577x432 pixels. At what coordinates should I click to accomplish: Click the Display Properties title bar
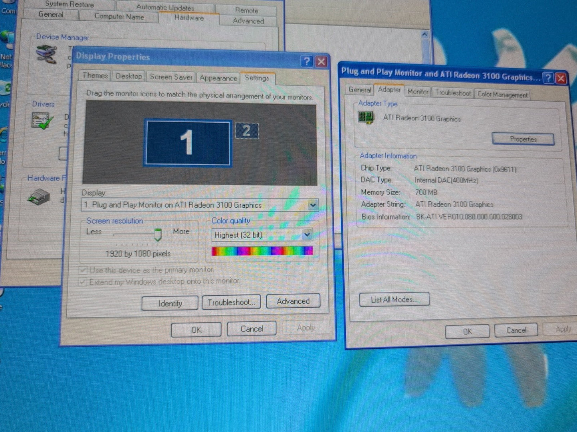187,57
